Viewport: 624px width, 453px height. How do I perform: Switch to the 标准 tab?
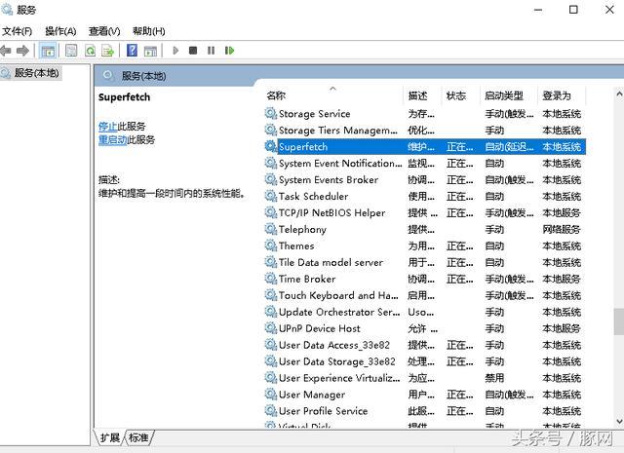pyautogui.click(x=139, y=438)
